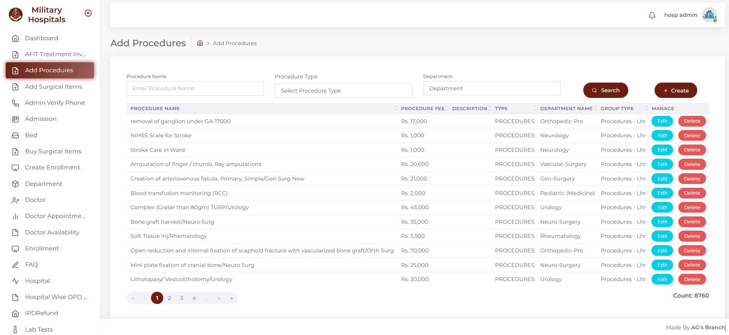
Task: Click the Create button
Action: coord(676,90)
